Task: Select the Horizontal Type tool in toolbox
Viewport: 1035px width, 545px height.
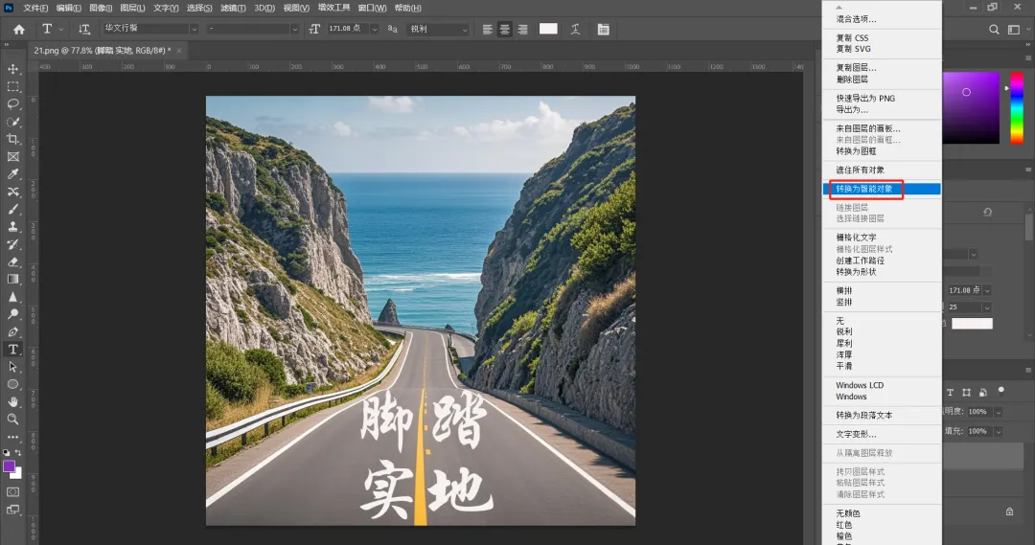Action: pyautogui.click(x=12, y=349)
